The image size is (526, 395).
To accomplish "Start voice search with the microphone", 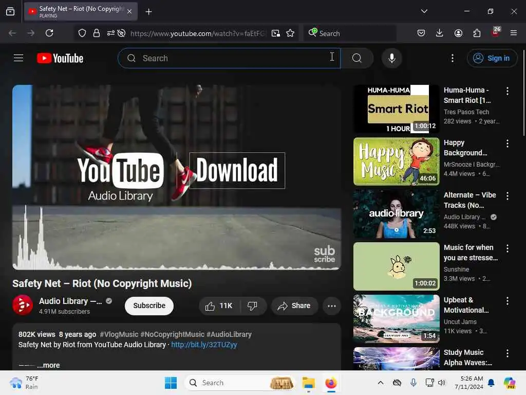I will tap(391, 58).
